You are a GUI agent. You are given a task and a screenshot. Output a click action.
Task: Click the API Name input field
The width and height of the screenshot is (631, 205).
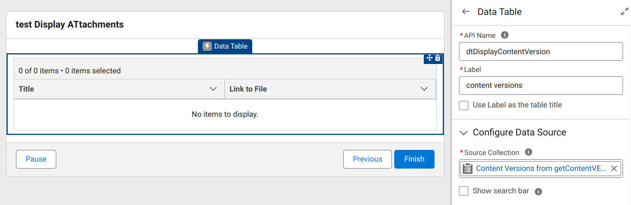[541, 51]
